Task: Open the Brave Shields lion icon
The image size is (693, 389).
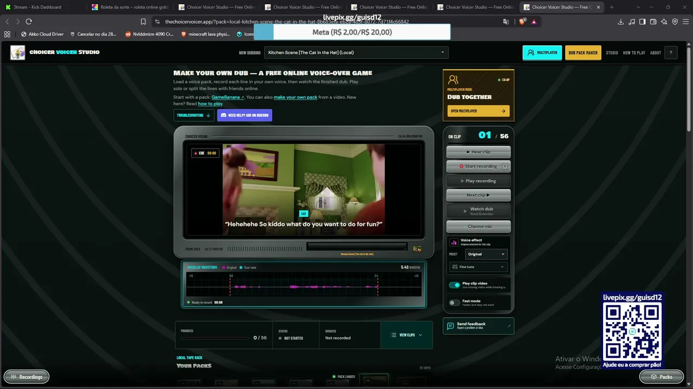Action: (x=522, y=22)
